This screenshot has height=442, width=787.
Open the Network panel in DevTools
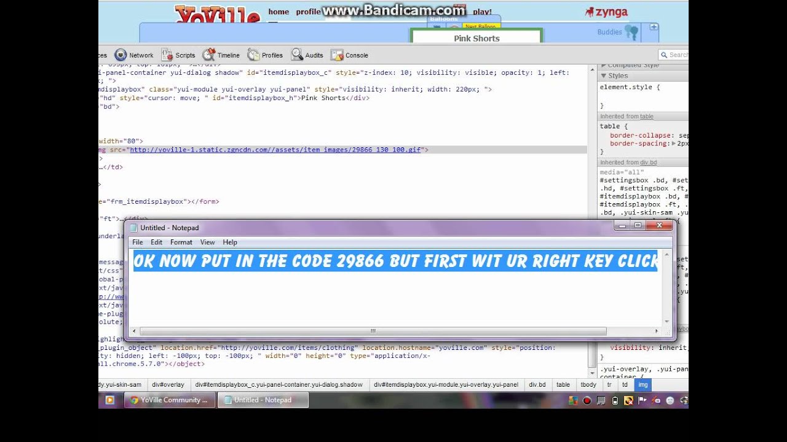133,55
